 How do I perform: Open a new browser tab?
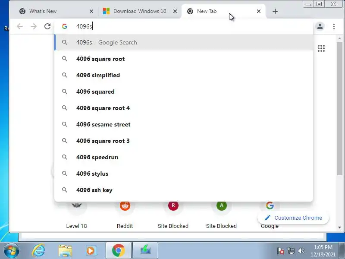275,11
